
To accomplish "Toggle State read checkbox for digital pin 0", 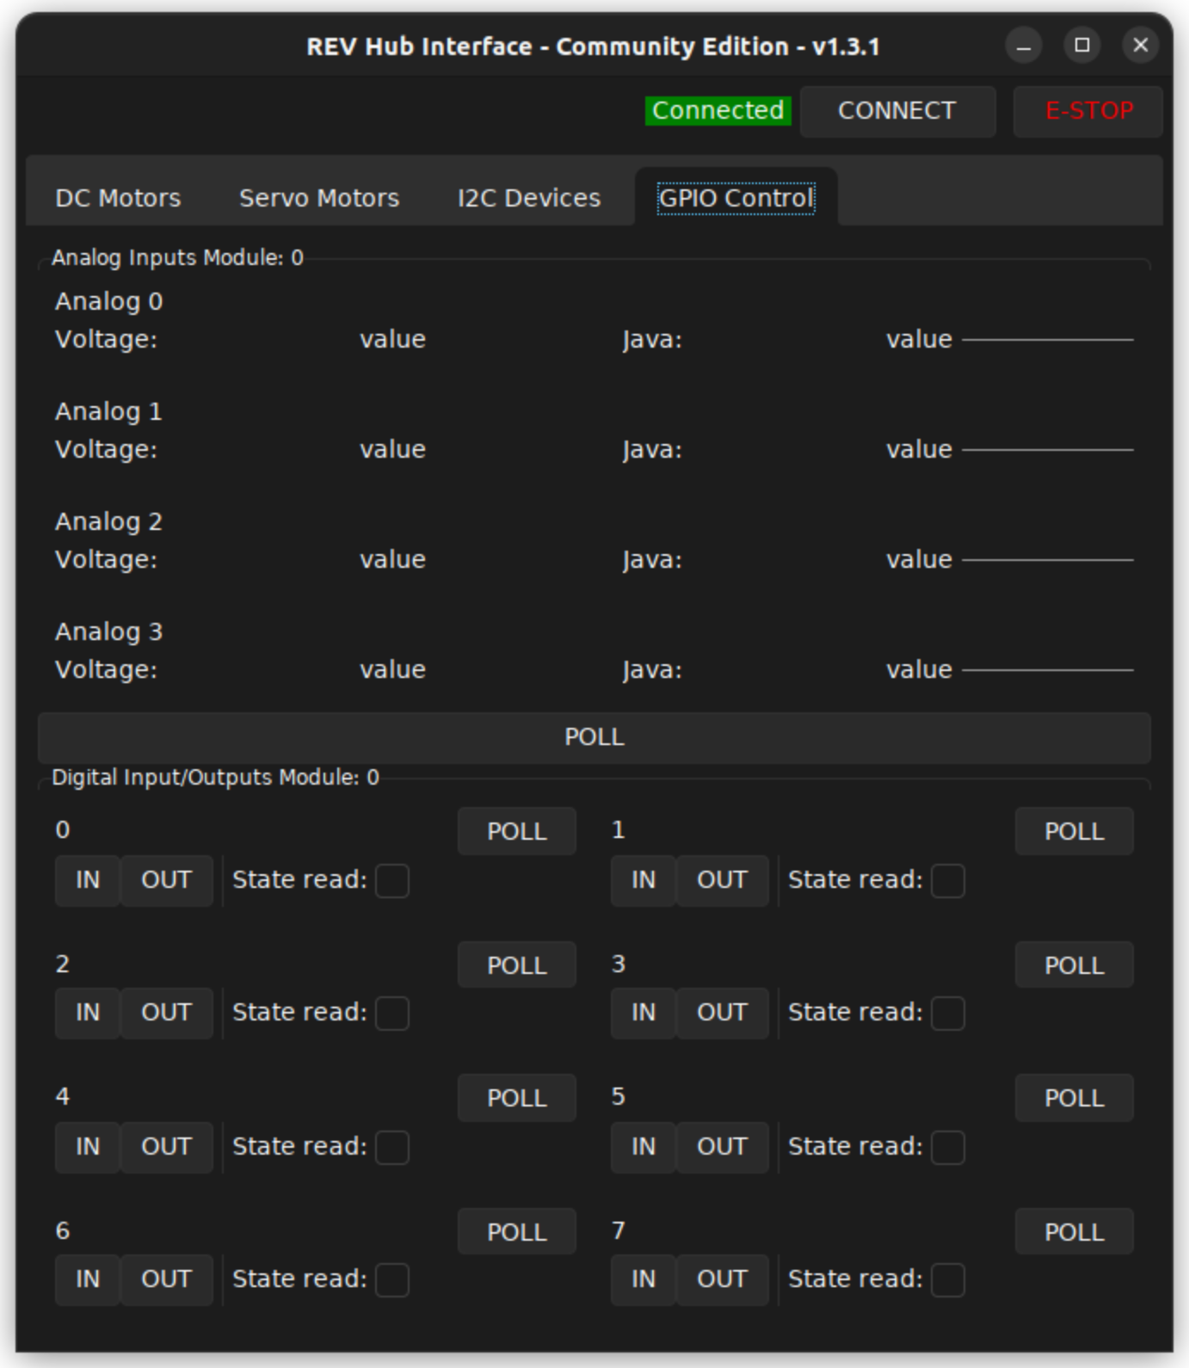I will (x=392, y=881).
